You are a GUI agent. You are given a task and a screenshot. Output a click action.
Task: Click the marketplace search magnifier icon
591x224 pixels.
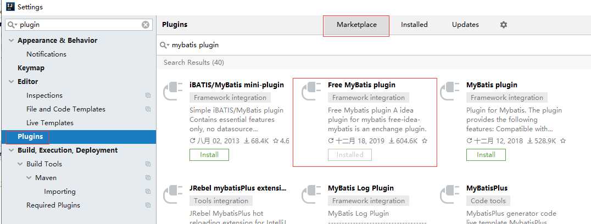(x=164, y=45)
